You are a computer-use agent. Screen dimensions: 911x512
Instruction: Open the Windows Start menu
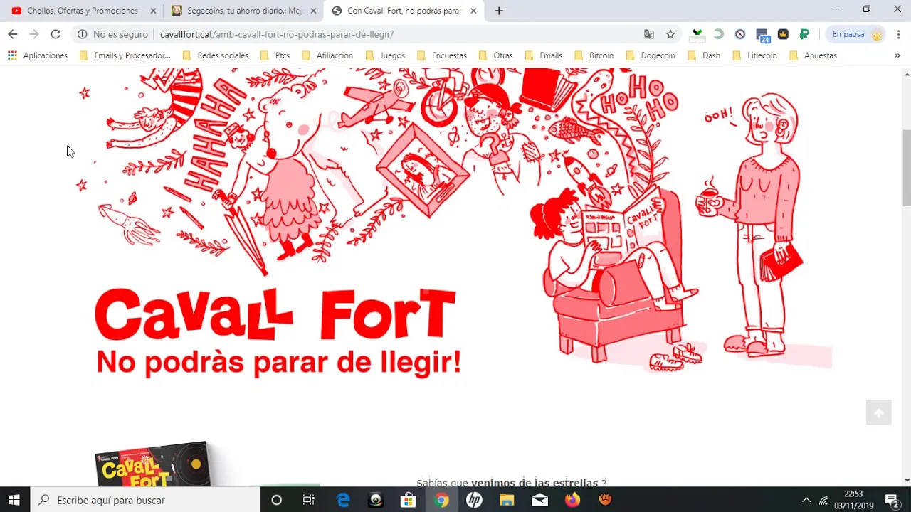14,500
